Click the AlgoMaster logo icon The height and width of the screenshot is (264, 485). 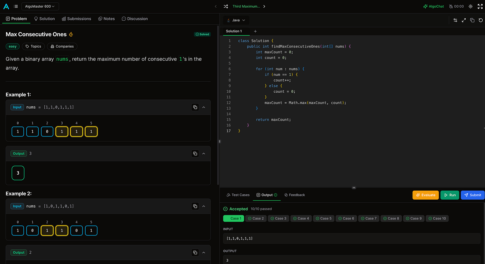coord(6,6)
